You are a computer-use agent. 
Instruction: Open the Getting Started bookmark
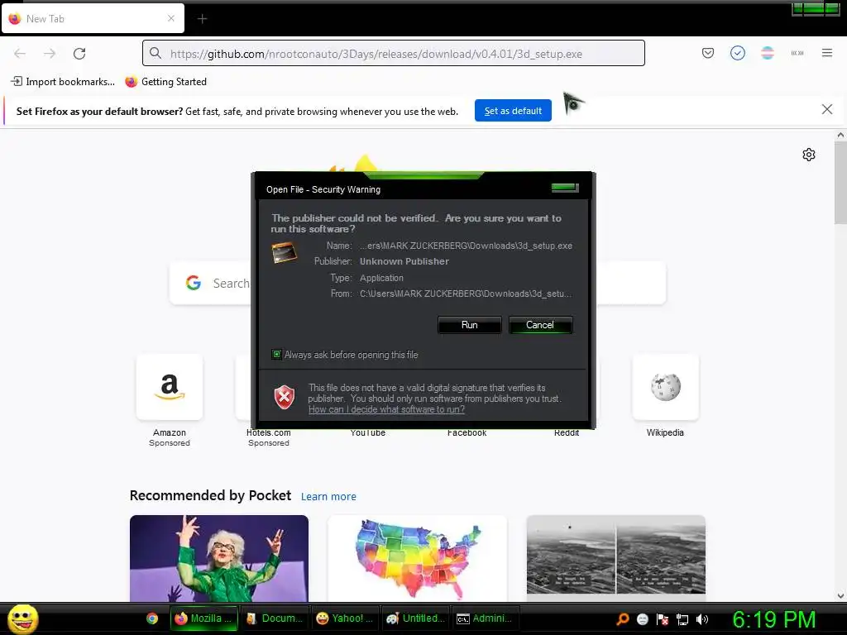[165, 82]
